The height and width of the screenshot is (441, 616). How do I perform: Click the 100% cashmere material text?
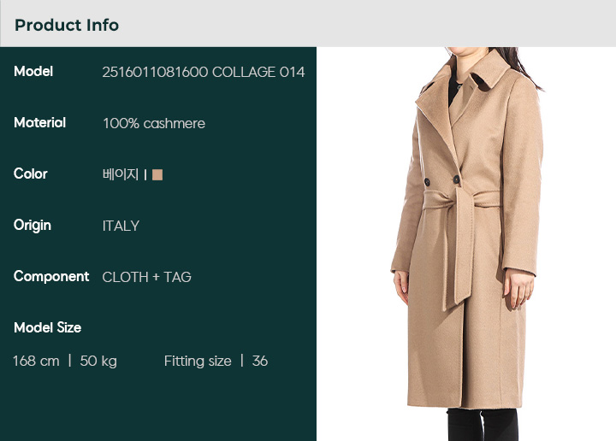(154, 123)
